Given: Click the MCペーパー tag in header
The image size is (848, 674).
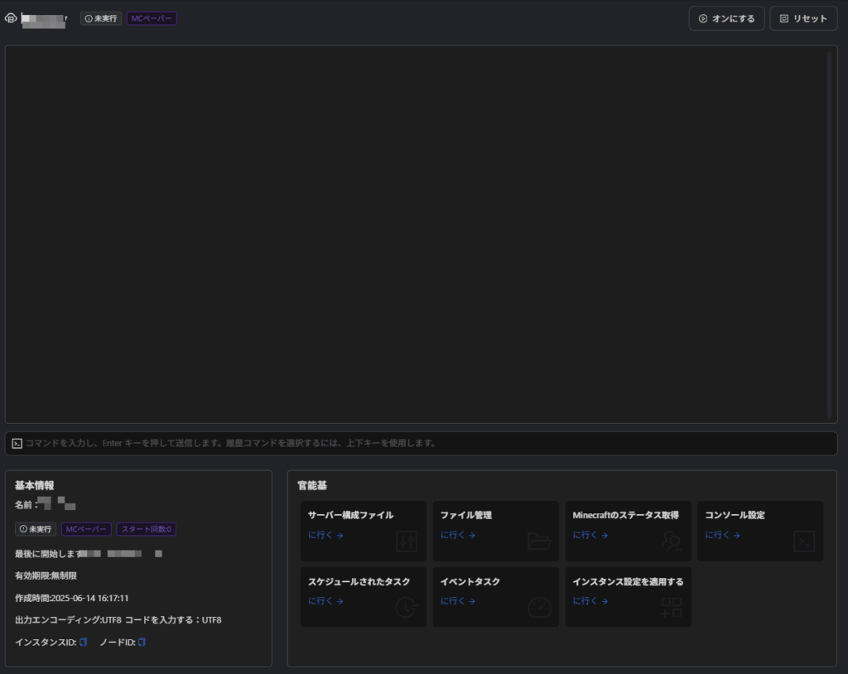Looking at the screenshot, I should point(152,18).
